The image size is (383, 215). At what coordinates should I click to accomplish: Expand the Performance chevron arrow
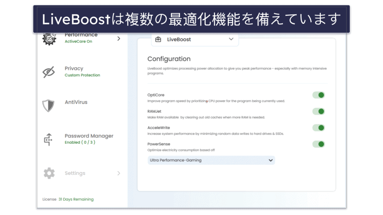coord(119,39)
